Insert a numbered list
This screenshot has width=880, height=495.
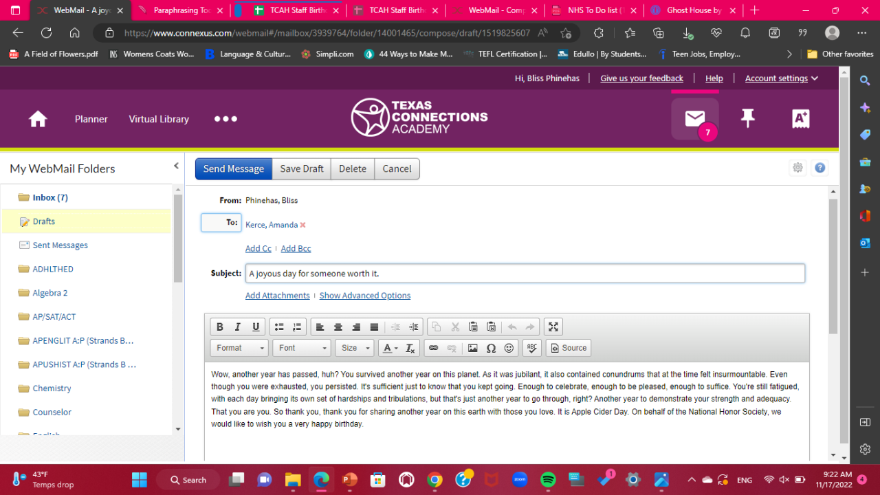pos(297,327)
